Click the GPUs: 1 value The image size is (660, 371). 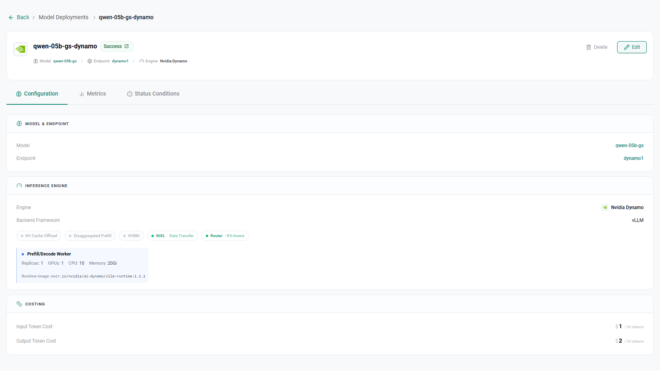click(56, 263)
